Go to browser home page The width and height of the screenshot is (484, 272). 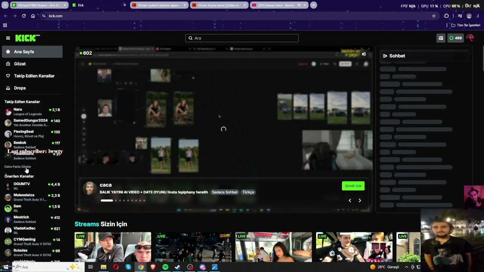(33, 16)
